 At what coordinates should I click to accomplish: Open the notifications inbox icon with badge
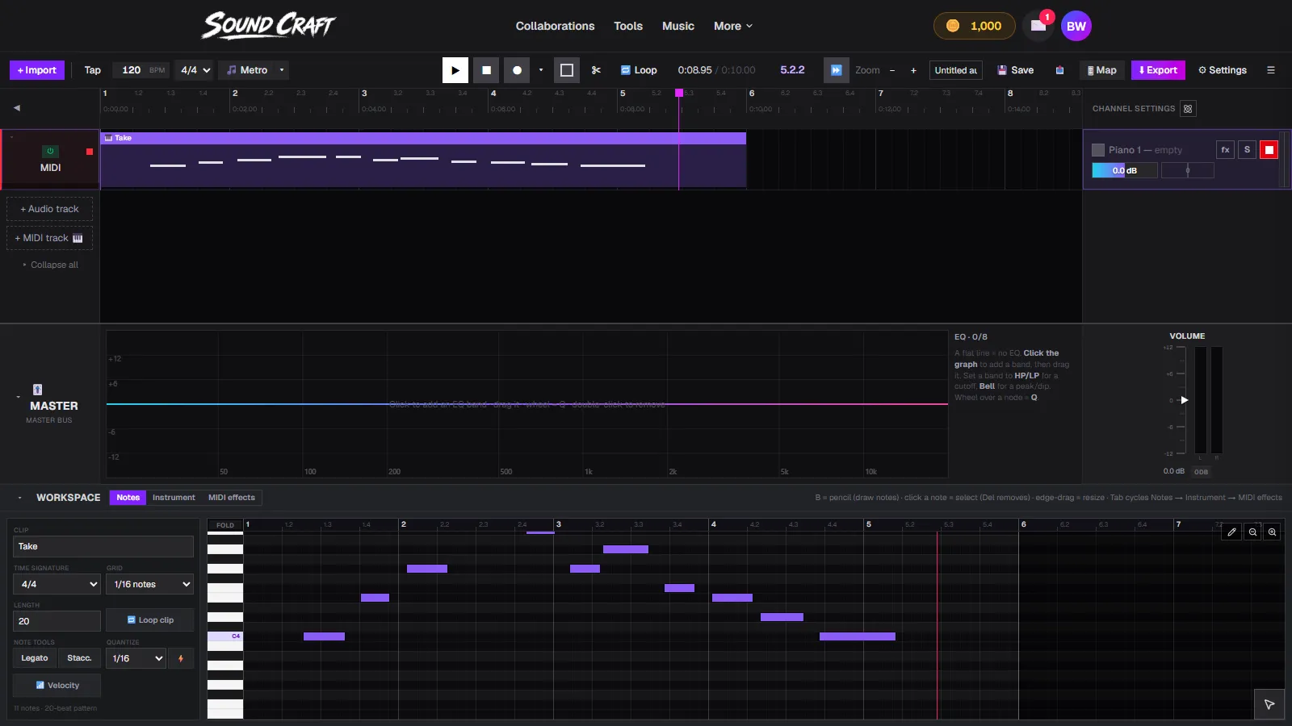coord(1038,26)
